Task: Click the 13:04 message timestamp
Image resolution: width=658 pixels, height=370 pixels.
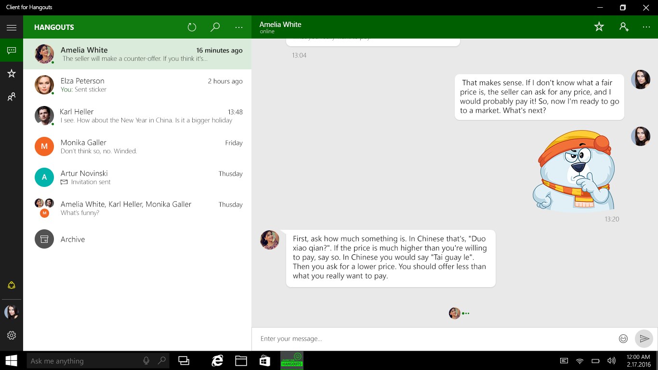Action: coord(299,55)
